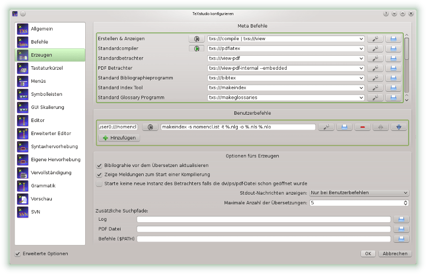Image resolution: width=426 pixels, height=274 pixels.
Task: Configure Standard Glossary Programm with wrench icon
Action: 375,97
